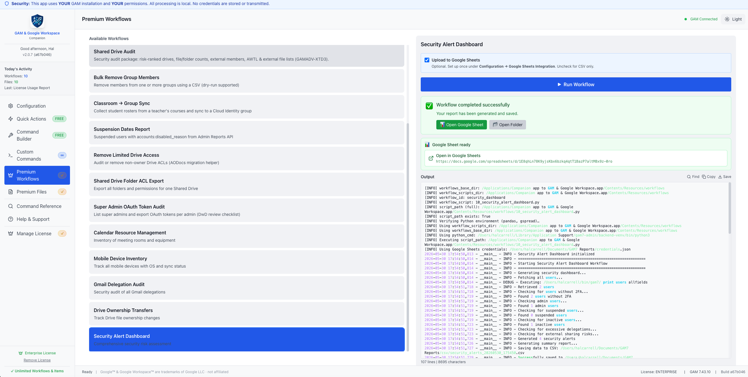This screenshot has height=377, width=748.
Task: Click '107 lines | 8695 characters' text
Action: point(443,362)
